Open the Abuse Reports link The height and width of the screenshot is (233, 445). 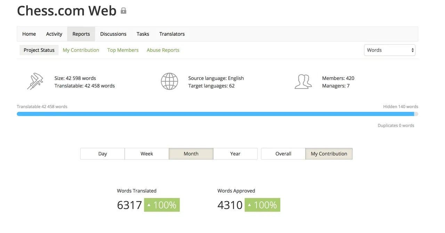pyautogui.click(x=163, y=50)
